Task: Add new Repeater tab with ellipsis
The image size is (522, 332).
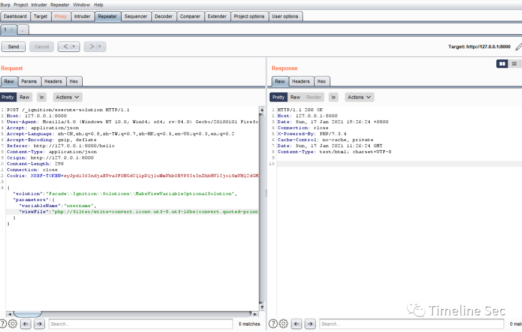Action: tap(23, 29)
